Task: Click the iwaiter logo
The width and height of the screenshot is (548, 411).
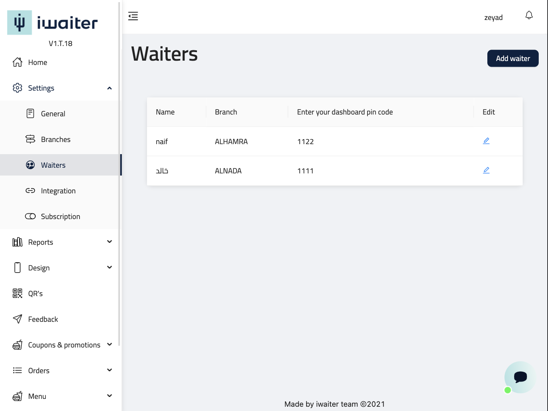Action: [52, 23]
